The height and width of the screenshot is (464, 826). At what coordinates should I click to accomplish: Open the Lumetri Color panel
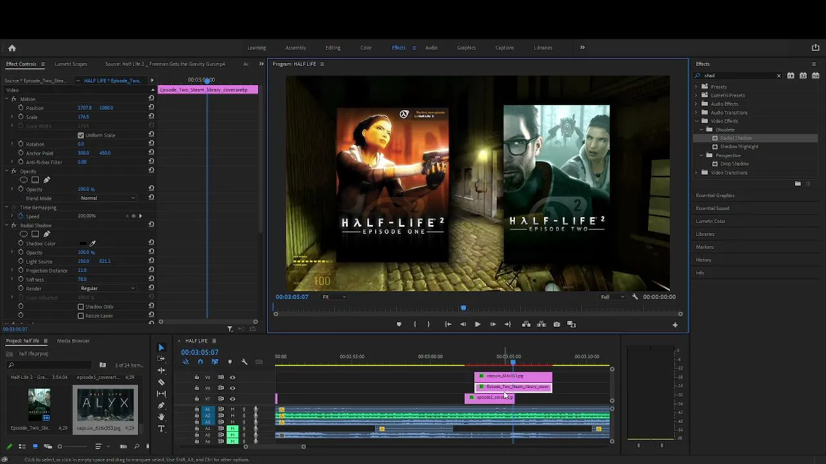(x=710, y=221)
